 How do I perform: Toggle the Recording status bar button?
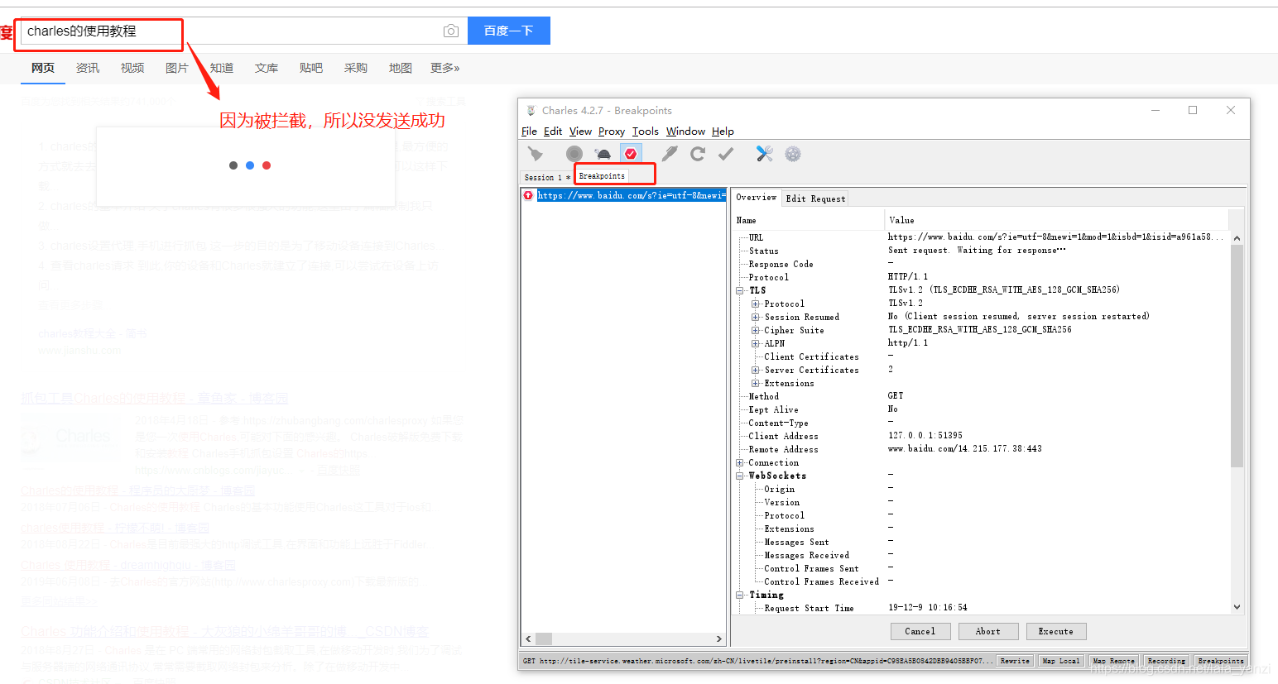point(1166,661)
